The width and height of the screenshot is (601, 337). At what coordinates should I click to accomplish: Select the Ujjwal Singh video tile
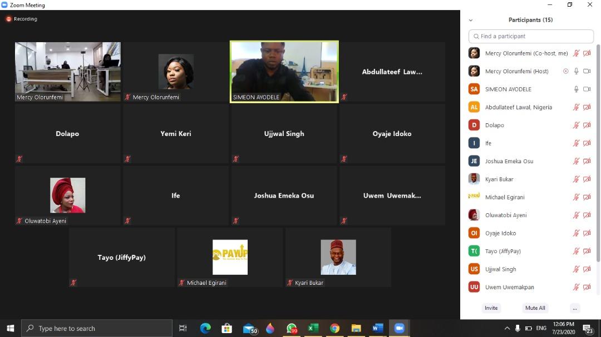pyautogui.click(x=284, y=134)
